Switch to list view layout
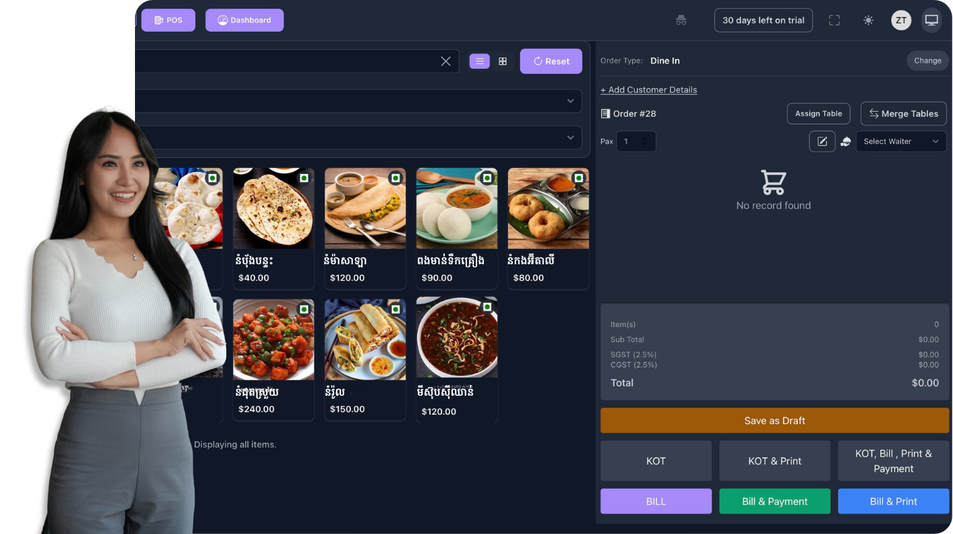 coord(479,61)
